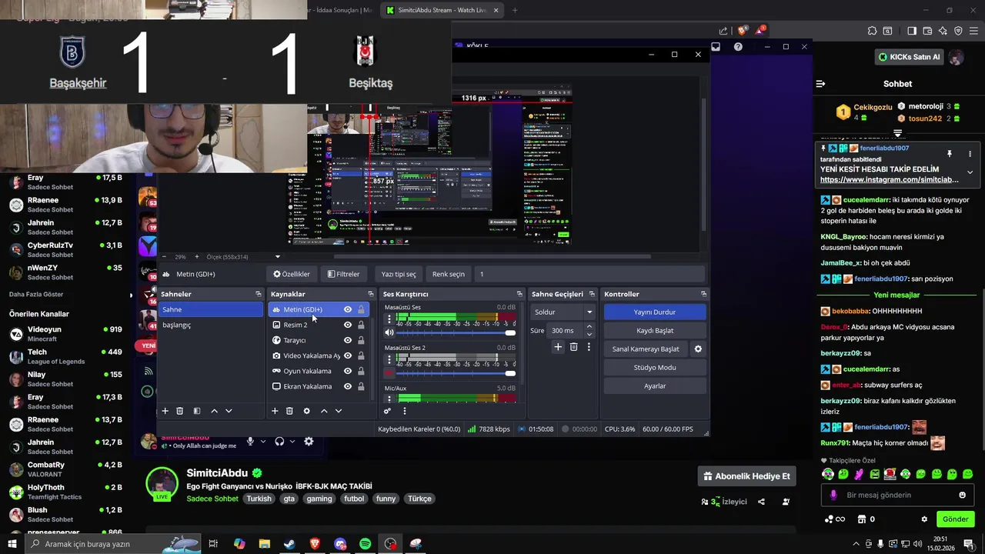Toggle lock on Resim 2 source
The height and width of the screenshot is (554, 985).
361,325
